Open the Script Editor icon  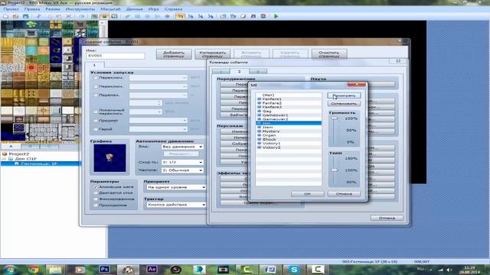coord(243,16)
